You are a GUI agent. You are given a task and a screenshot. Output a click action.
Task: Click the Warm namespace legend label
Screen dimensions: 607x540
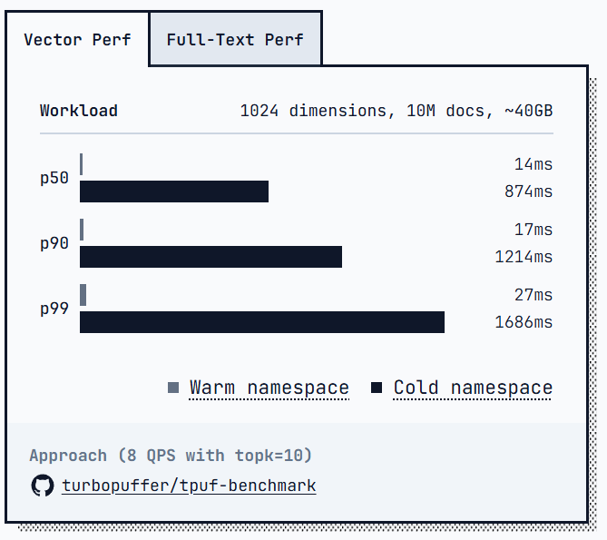point(269,388)
